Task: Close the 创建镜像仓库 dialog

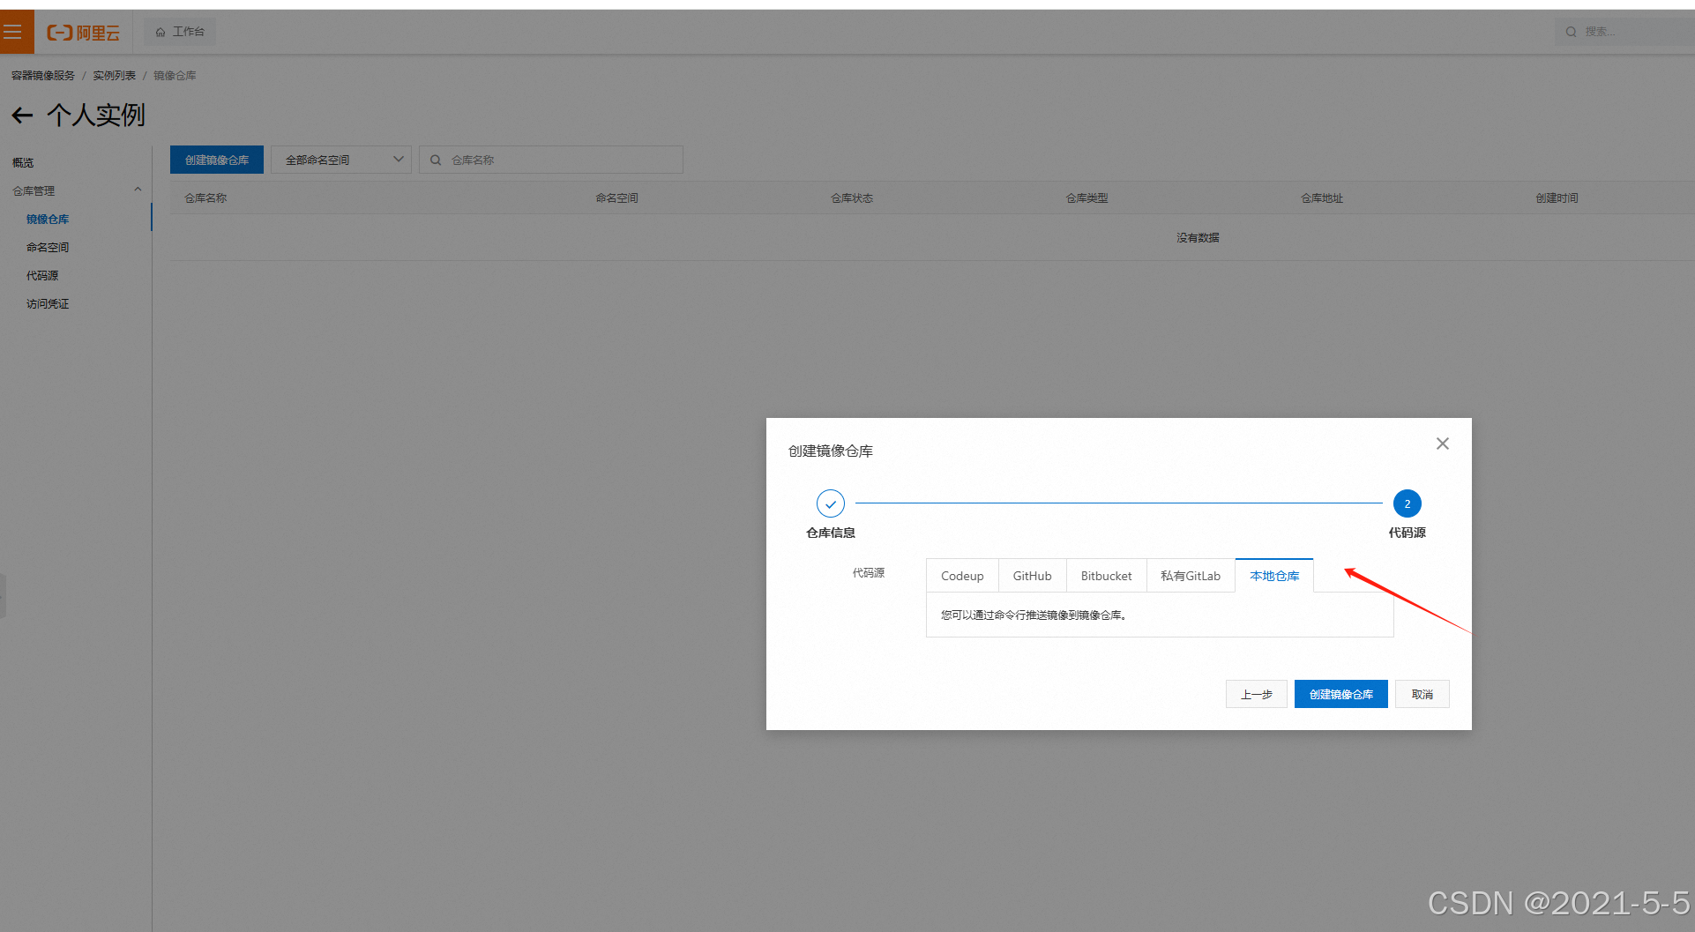Action: (x=1443, y=444)
